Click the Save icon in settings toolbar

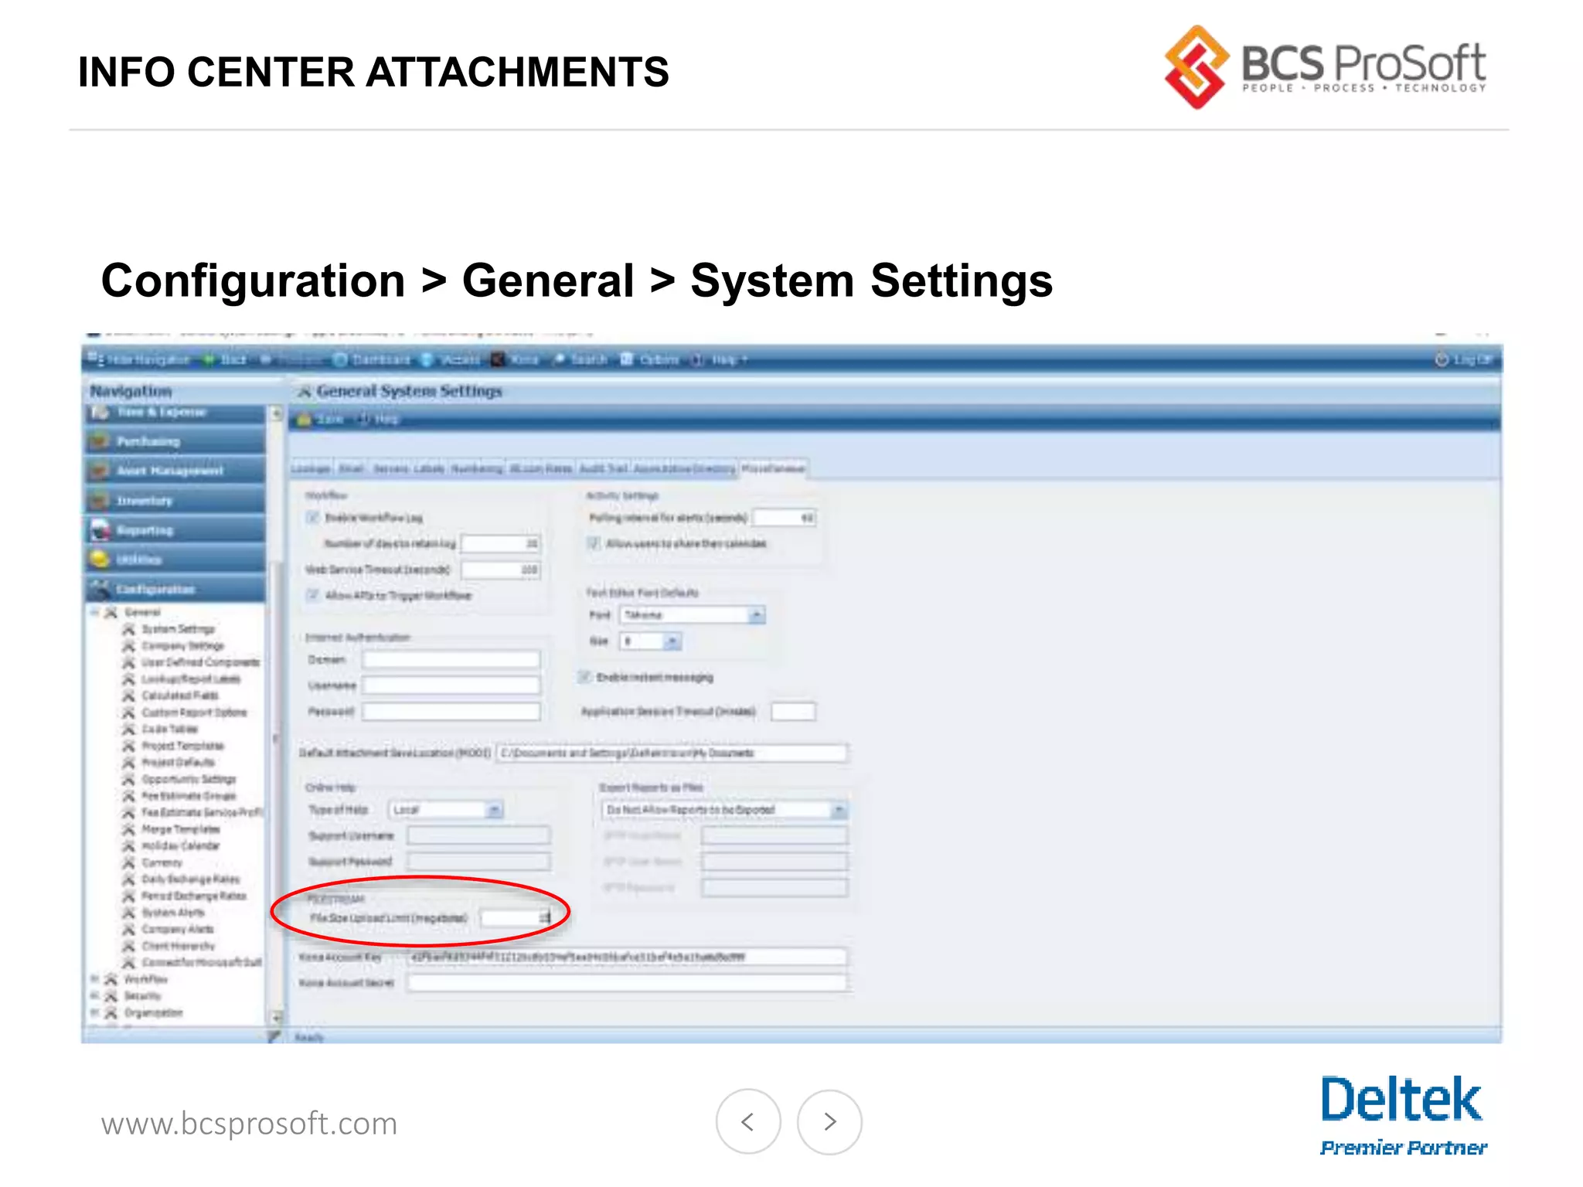click(x=305, y=419)
